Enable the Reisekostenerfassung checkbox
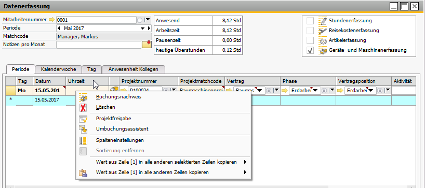Image resolution: width=425 pixels, height=188 pixels. 310,31
